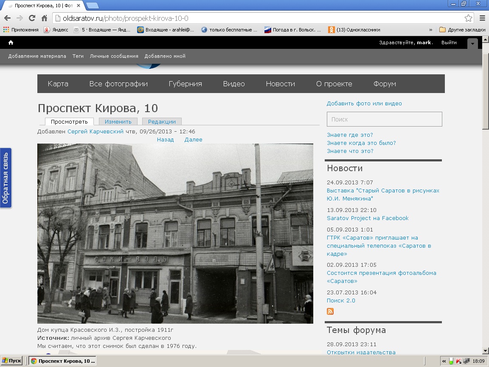Viewport: 489px width, 367px height.
Task: Click the browser home icon
Action: (44, 18)
